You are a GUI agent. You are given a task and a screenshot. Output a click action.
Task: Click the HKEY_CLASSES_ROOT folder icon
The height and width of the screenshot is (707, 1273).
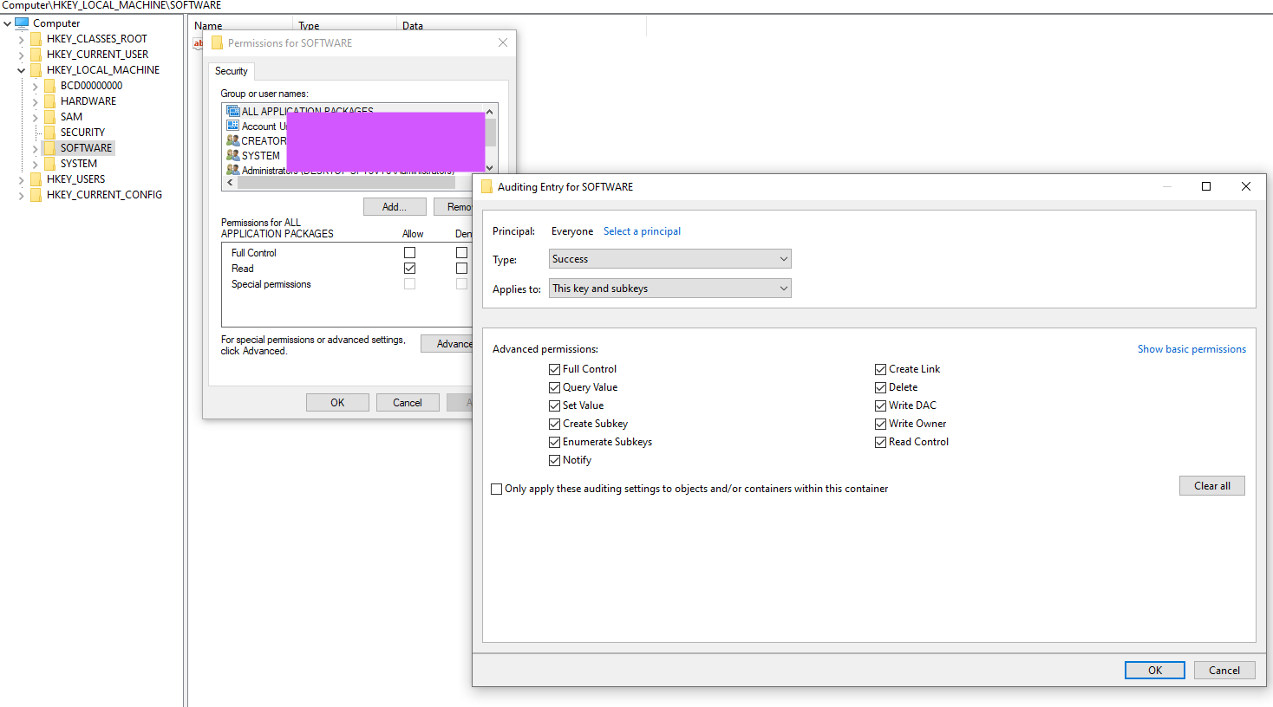(x=36, y=39)
